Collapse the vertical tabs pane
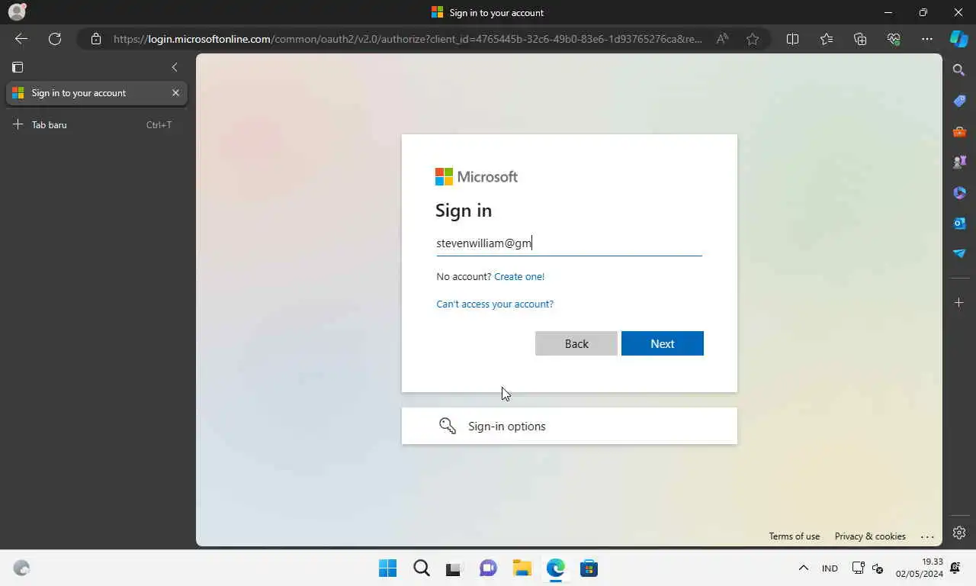This screenshot has height=586, width=976. click(175, 67)
